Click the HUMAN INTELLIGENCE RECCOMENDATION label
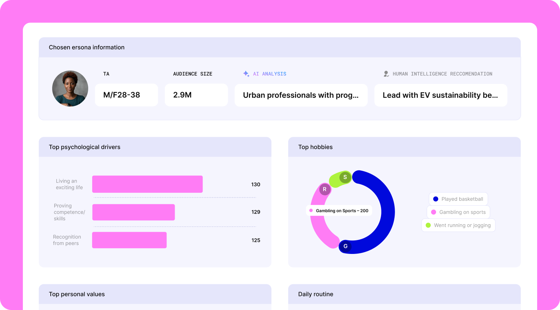 (x=442, y=74)
